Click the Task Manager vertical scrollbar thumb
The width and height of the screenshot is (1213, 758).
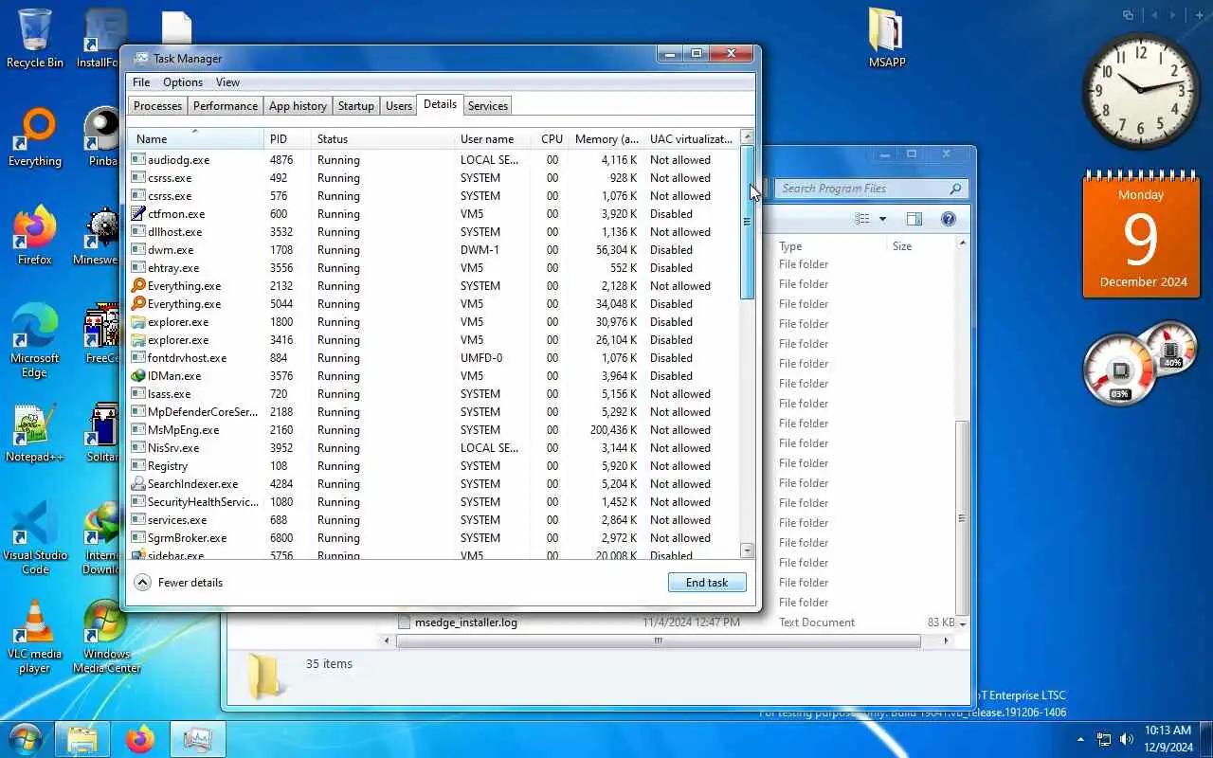[x=747, y=223]
